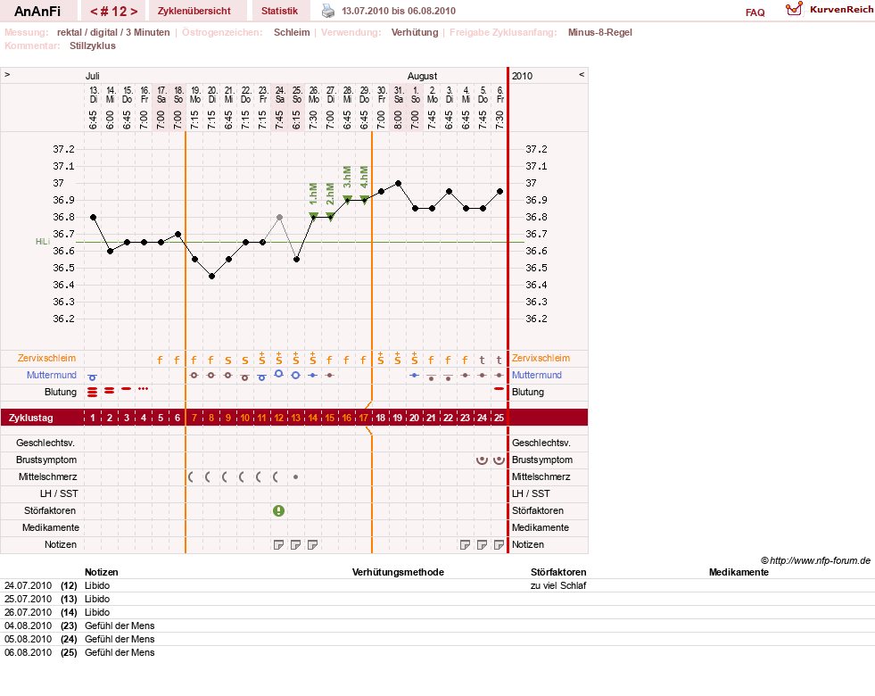Click the heavy bleeding icon on cycle day 1

coord(93,392)
